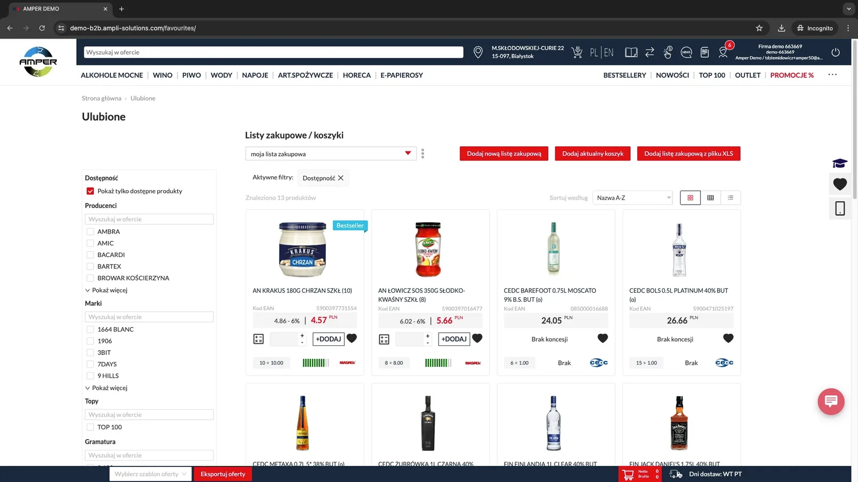Uncheck Pokaż tylko dostępne produkty
This screenshot has width=858, height=482.
pos(90,191)
